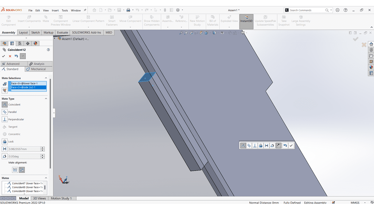Viewport: 374px width, 210px height.
Task: Open the Design Library task pane
Action: point(371,50)
